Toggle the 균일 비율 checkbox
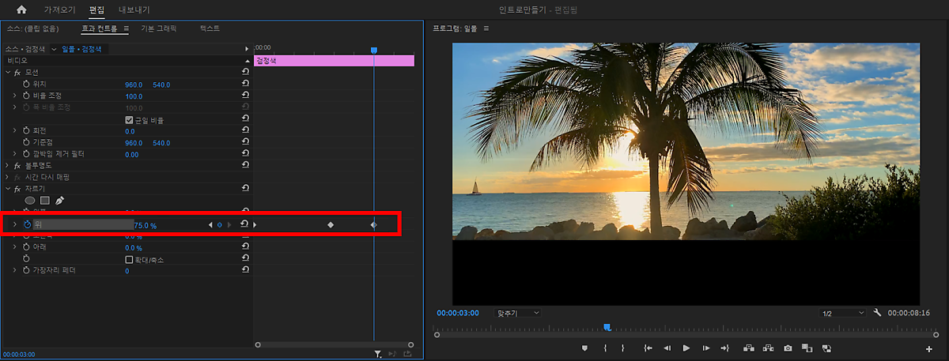The height and width of the screenshot is (361, 949). tap(130, 120)
